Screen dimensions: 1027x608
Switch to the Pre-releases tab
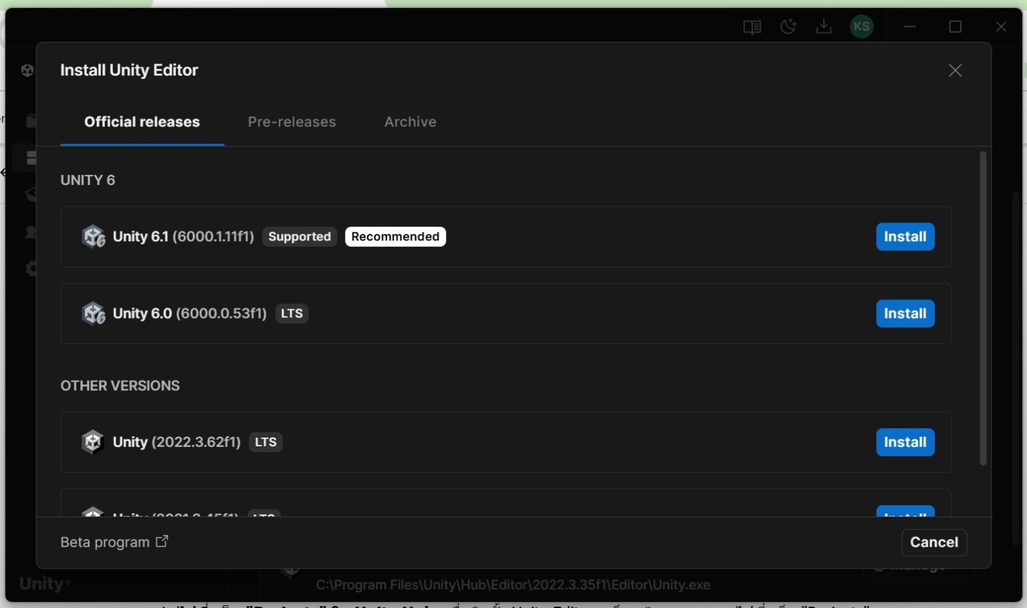pos(292,122)
